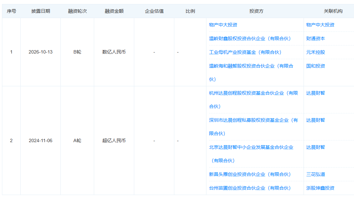Select column header 序号
Screen dimensions: 354x198
[x=11, y=11]
